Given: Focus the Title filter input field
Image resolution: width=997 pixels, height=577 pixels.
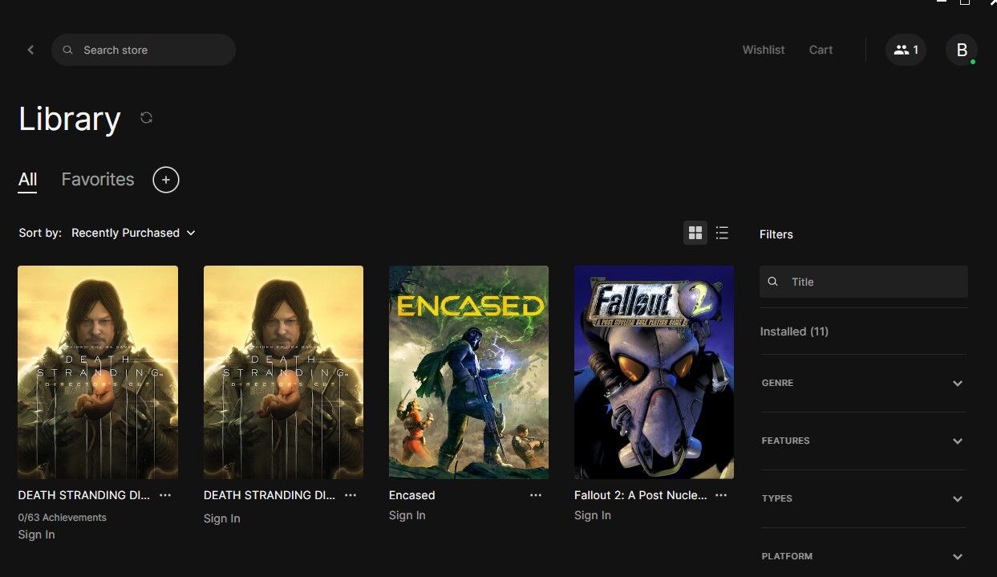Looking at the screenshot, I should point(864,282).
